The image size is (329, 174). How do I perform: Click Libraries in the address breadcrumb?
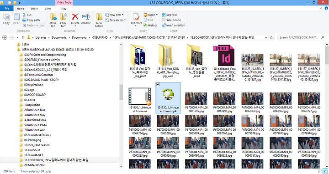coord(41,37)
